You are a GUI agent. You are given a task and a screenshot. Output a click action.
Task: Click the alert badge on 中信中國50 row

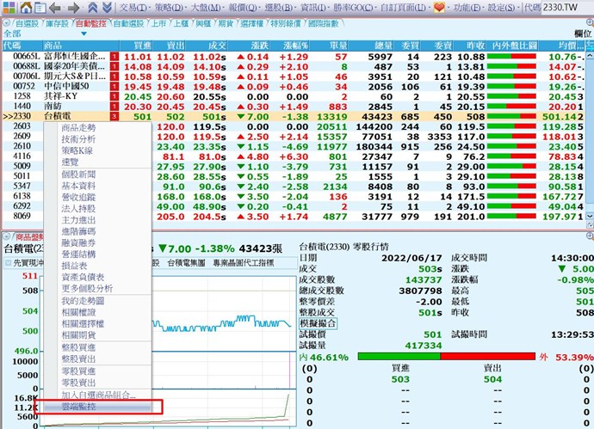pyautogui.click(x=114, y=87)
